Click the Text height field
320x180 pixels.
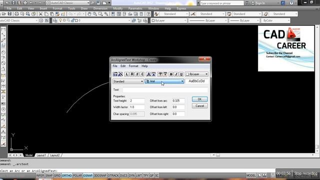(x=137, y=101)
